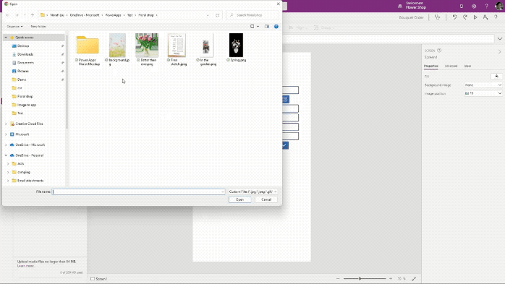This screenshot has height=284, width=505.
Task: Collapse the Quick access tree node
Action: pos(6,38)
